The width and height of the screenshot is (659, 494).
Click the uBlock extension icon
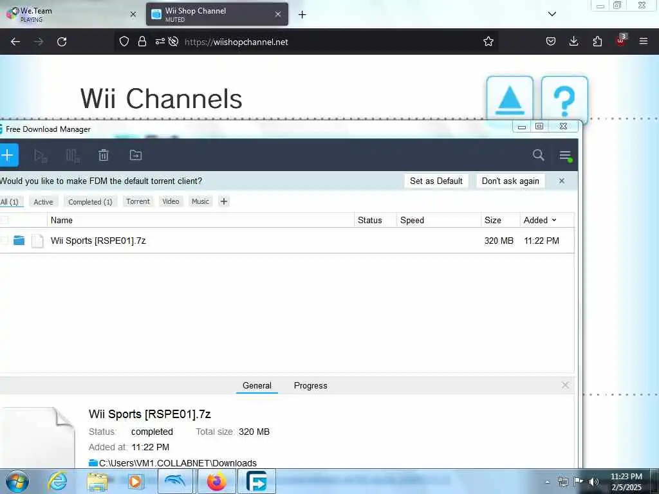(x=621, y=41)
